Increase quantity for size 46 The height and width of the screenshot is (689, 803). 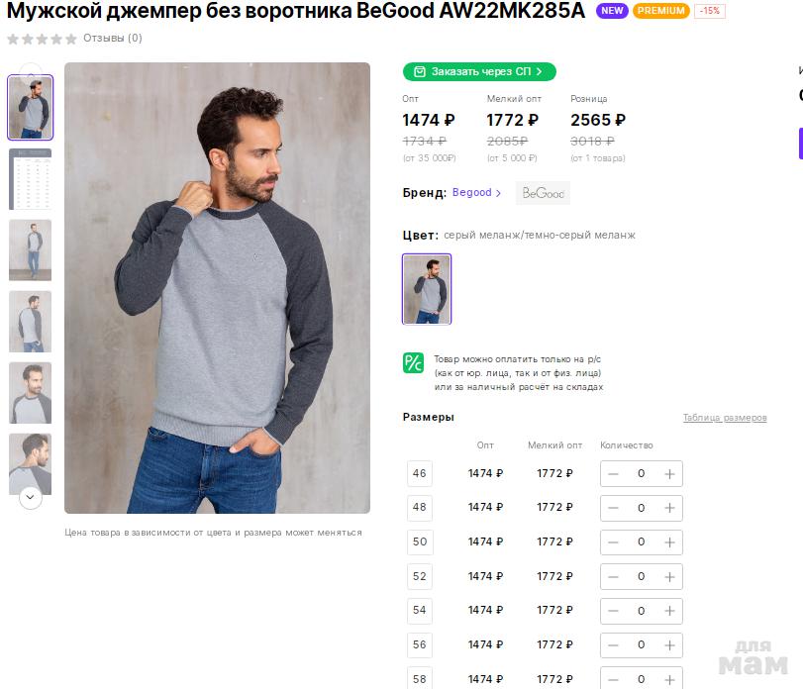(x=669, y=474)
